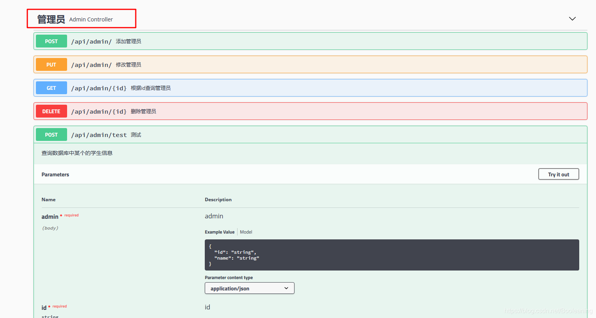The image size is (596, 318).
Task: Click the 删除管理员 summary text
Action: click(x=144, y=111)
